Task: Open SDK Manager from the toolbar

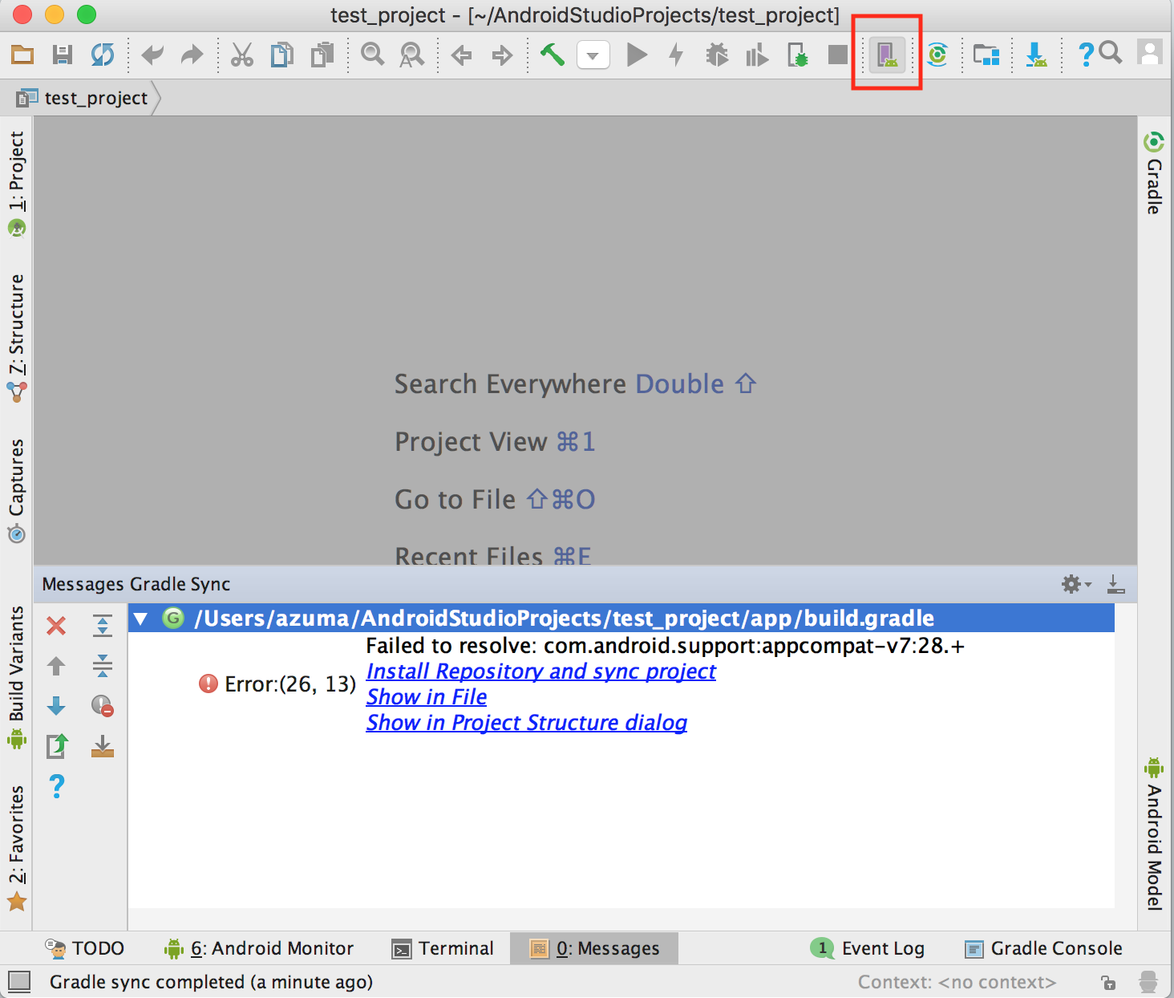Action: (x=1036, y=55)
